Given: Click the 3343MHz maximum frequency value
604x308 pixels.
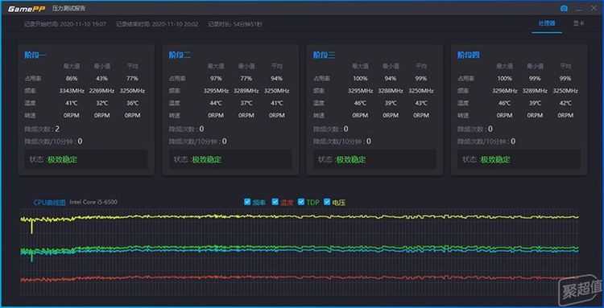Looking at the screenshot, I should 71,91.
